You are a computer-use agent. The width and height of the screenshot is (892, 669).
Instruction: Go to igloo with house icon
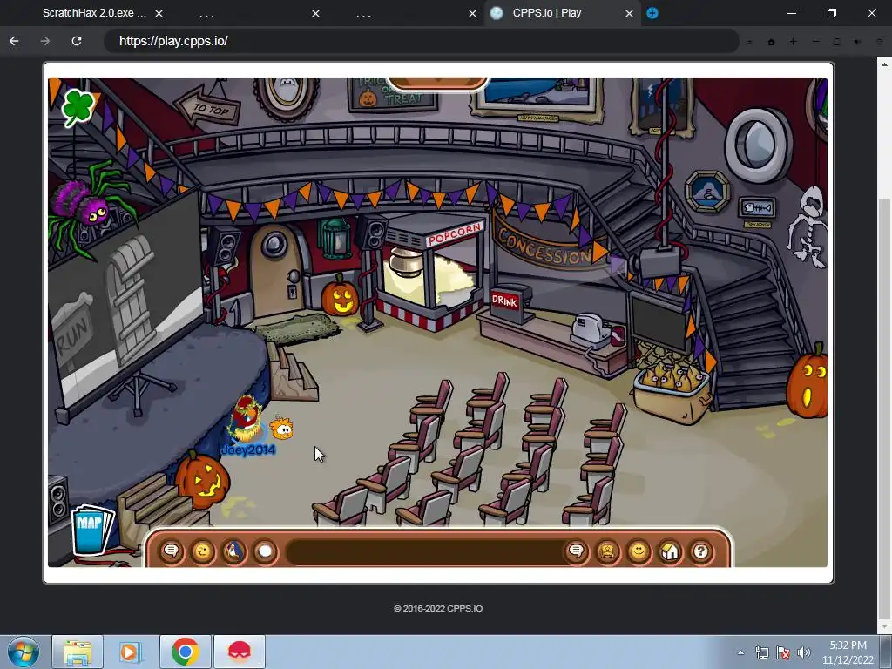click(x=670, y=551)
